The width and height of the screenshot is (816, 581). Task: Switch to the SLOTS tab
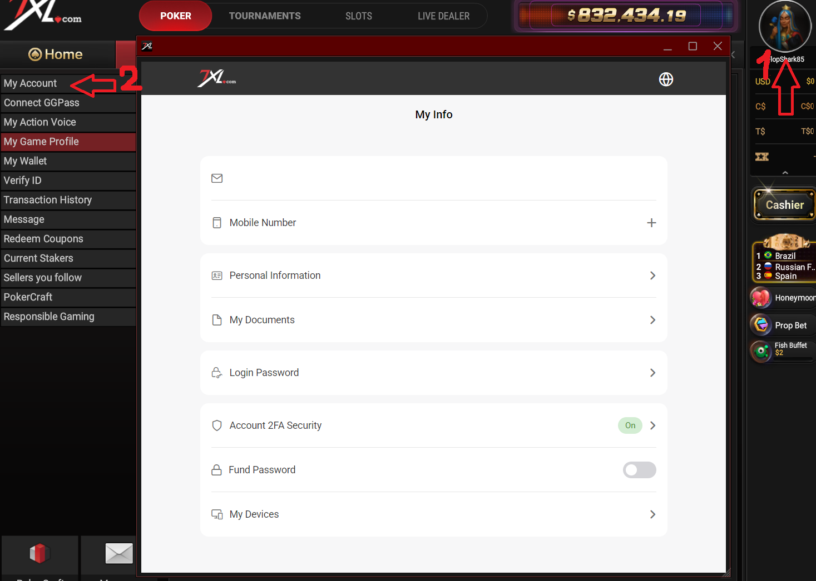tap(359, 16)
